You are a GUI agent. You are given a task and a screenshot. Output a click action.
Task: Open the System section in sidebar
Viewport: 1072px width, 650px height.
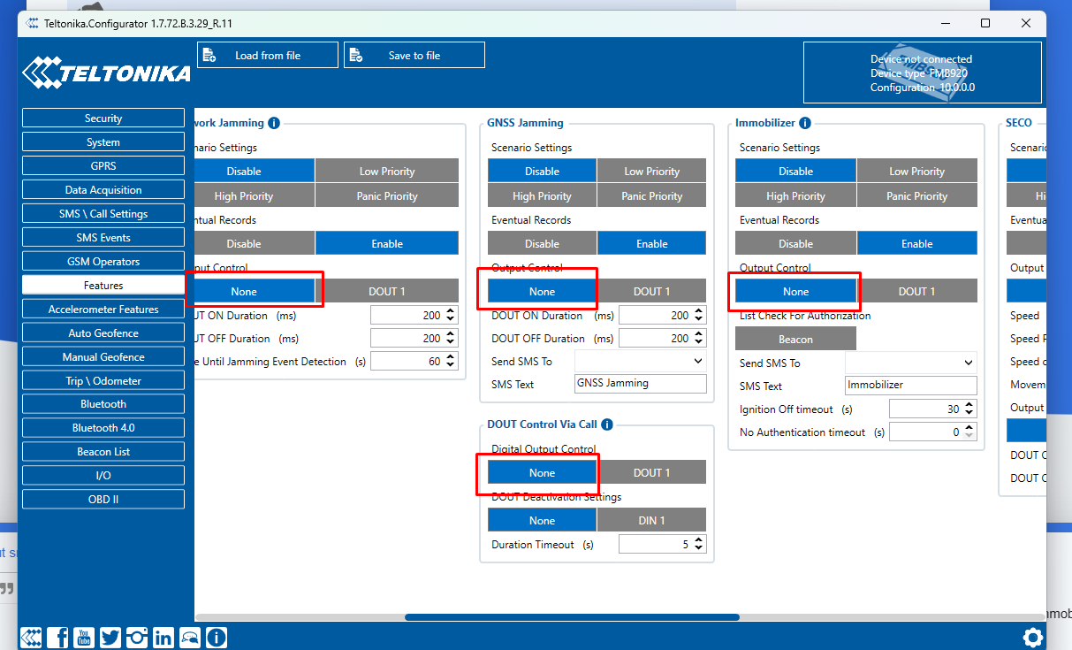click(x=103, y=142)
